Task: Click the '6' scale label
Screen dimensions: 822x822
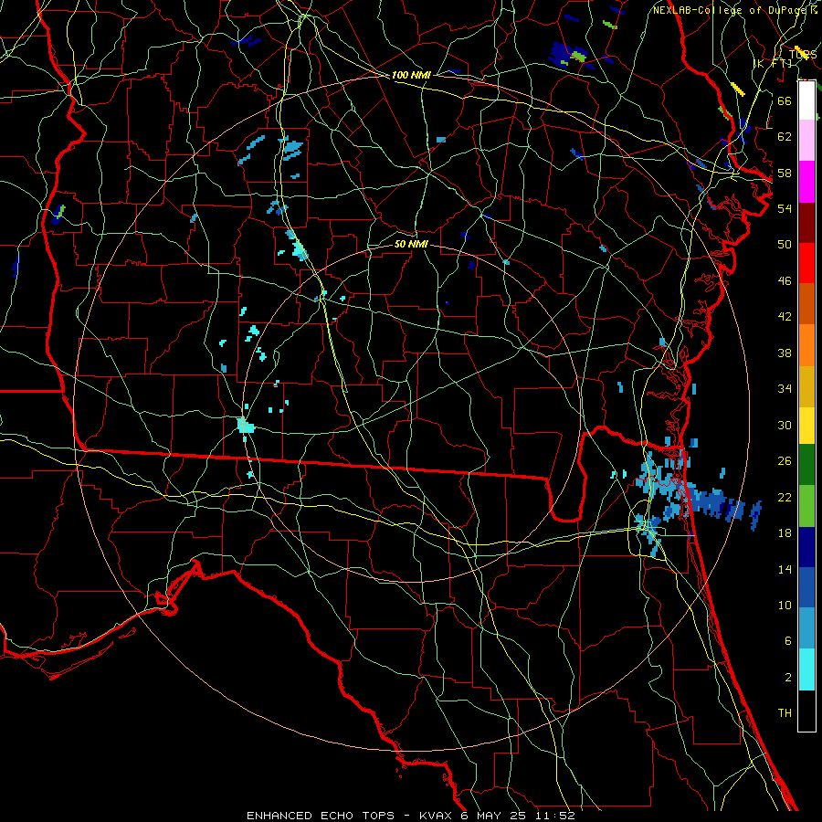Action: click(x=787, y=641)
